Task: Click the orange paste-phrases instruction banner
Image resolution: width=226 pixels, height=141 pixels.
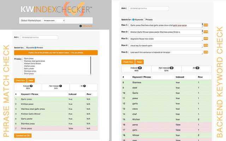Action: [56, 53]
